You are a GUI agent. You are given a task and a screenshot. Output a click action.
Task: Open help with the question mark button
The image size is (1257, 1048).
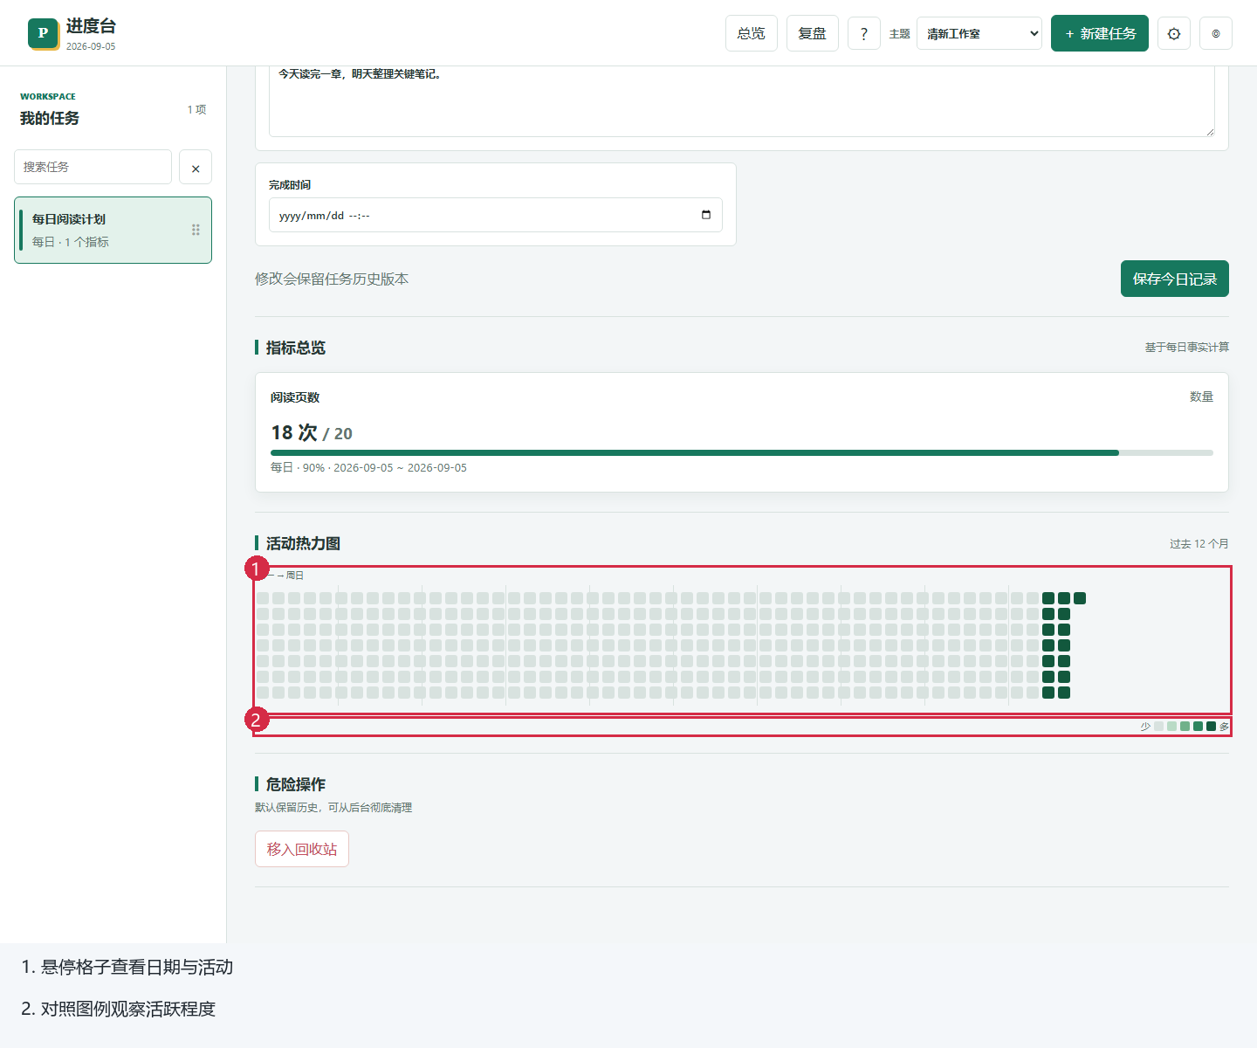(864, 33)
